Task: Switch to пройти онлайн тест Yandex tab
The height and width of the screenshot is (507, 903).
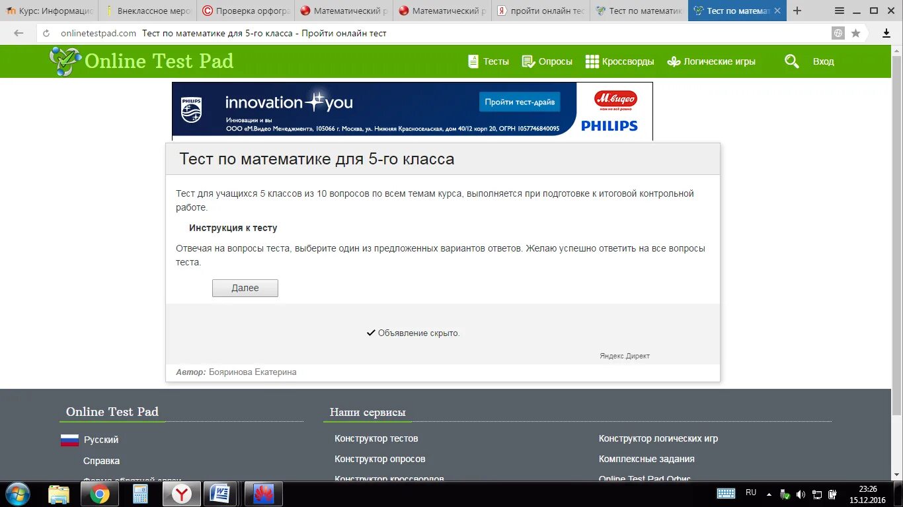Action: [x=540, y=11]
